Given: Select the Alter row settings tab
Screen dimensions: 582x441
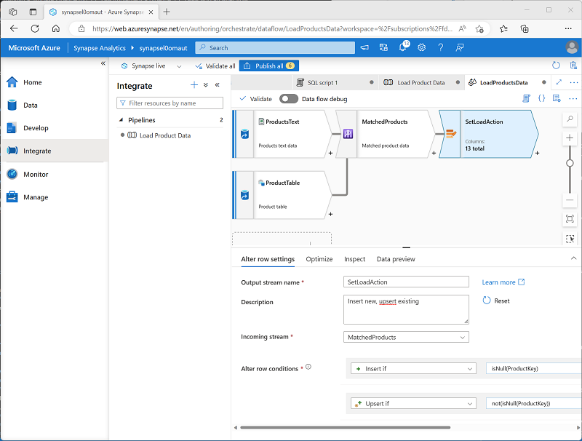Looking at the screenshot, I should tap(268, 259).
